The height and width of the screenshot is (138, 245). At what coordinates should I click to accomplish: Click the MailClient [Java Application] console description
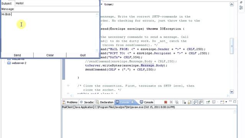tap(118, 107)
